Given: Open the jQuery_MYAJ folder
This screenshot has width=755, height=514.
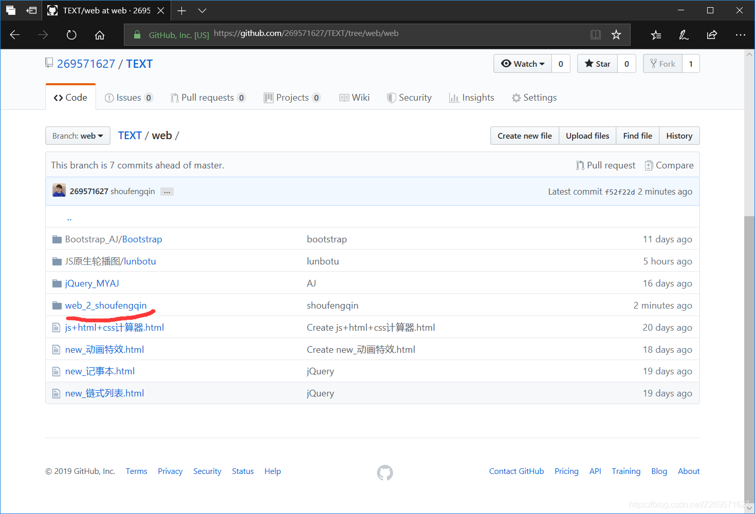Looking at the screenshot, I should [92, 283].
